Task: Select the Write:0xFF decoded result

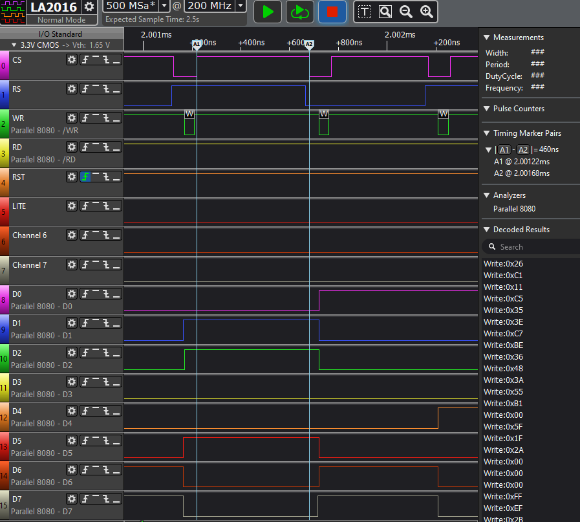Action: pyautogui.click(x=503, y=497)
